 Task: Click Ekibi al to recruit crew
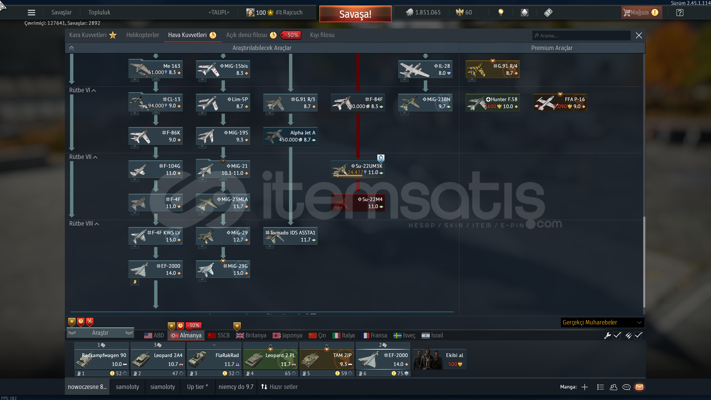[439, 360]
